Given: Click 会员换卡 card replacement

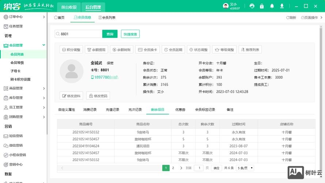Looking at the screenshot, I should pos(147,49).
